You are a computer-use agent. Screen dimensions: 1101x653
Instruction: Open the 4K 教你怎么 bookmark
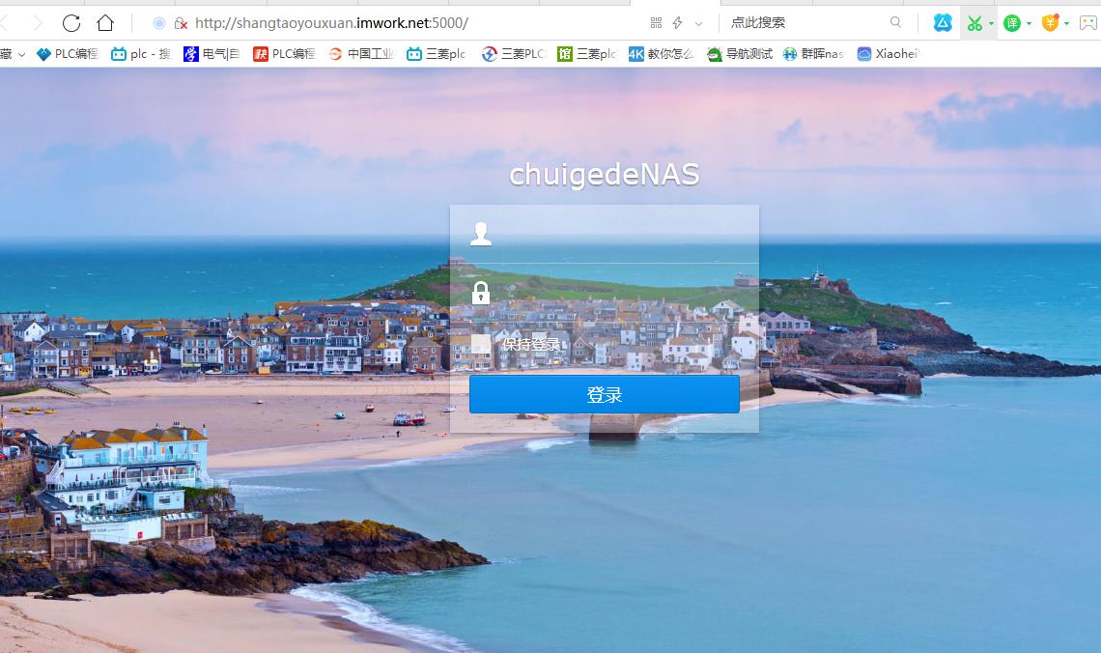click(661, 54)
